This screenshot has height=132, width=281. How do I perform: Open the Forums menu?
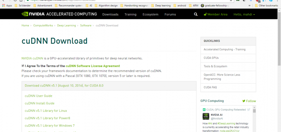(x=170, y=14)
